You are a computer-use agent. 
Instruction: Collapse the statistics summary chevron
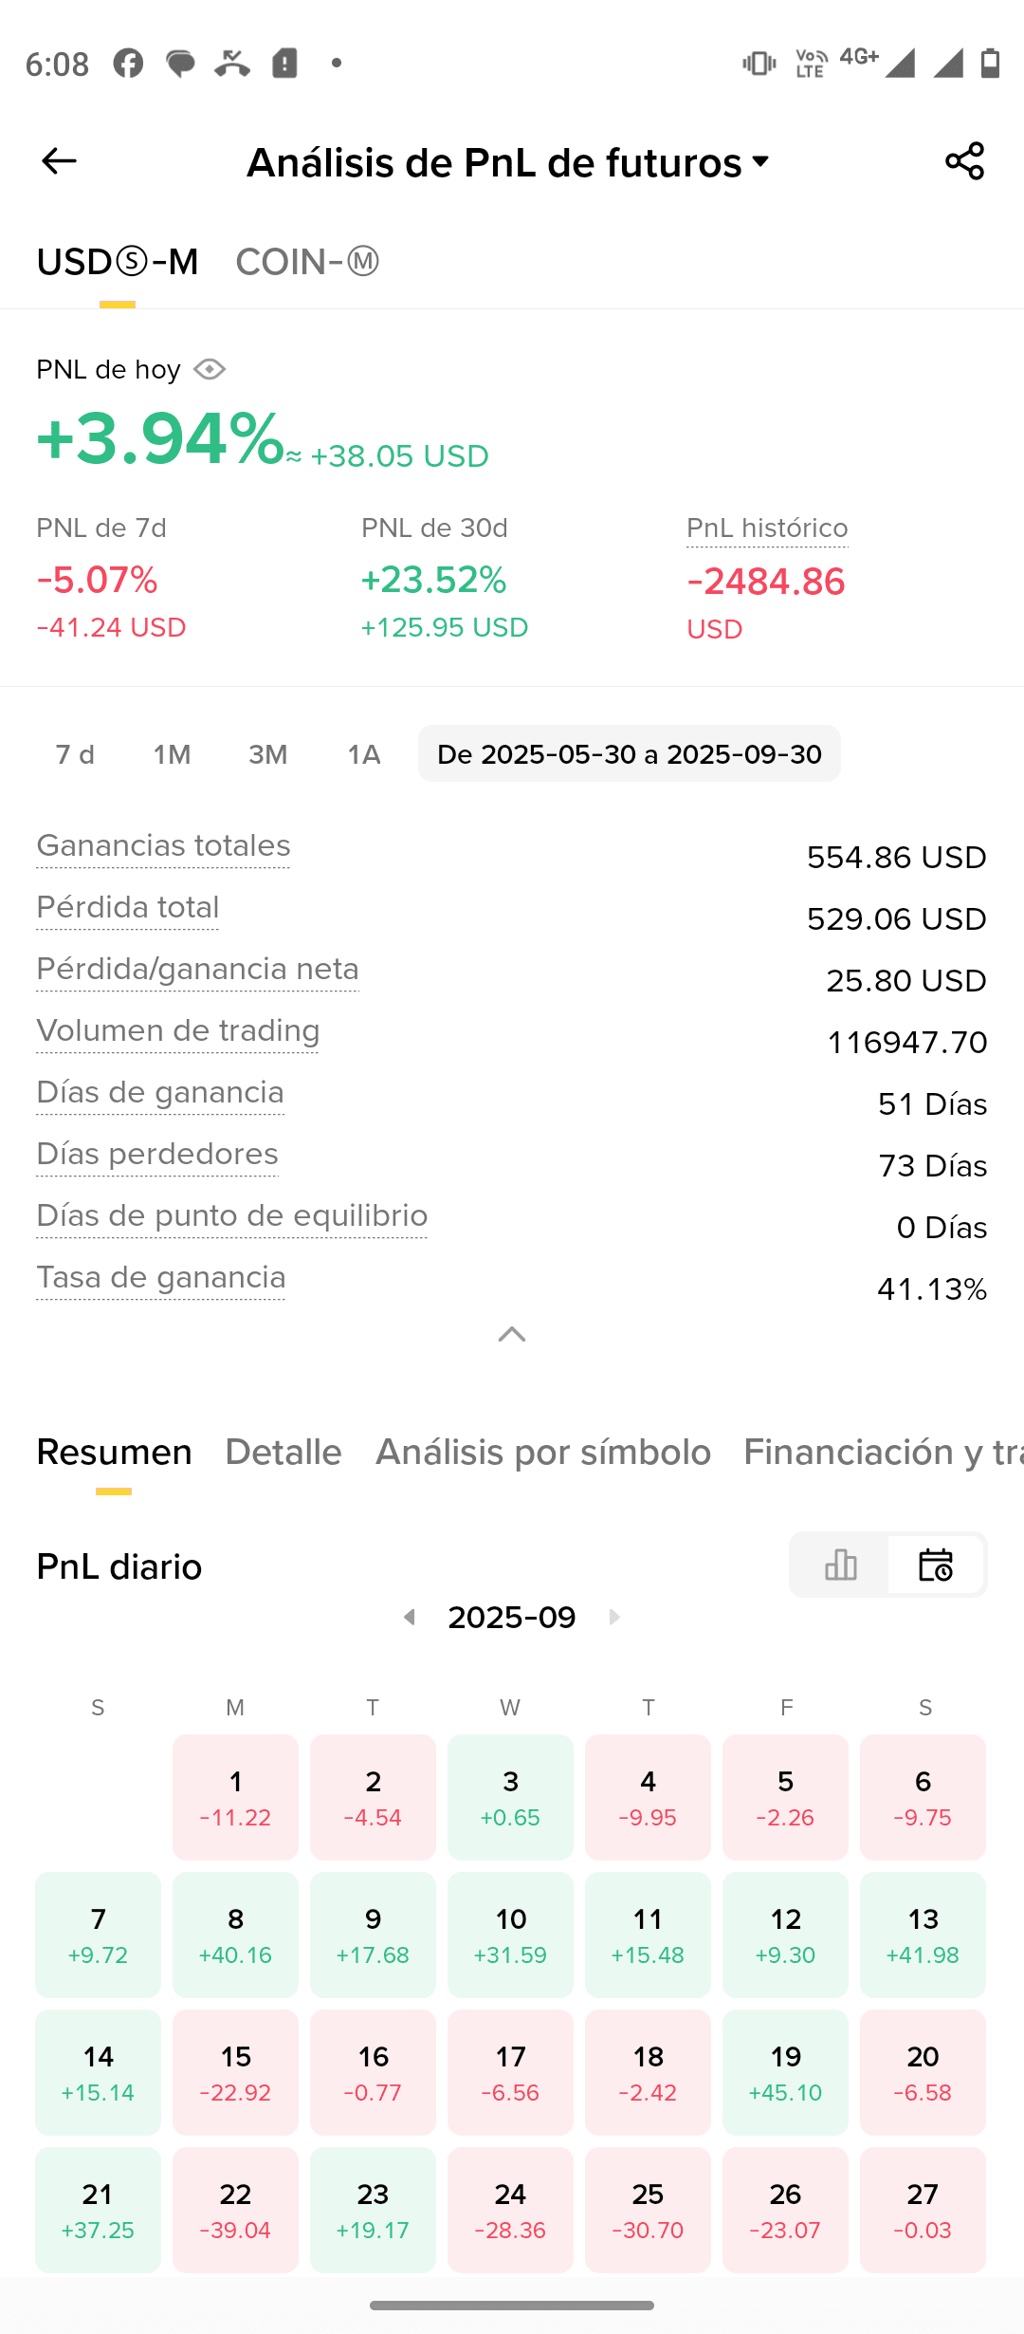512,1335
